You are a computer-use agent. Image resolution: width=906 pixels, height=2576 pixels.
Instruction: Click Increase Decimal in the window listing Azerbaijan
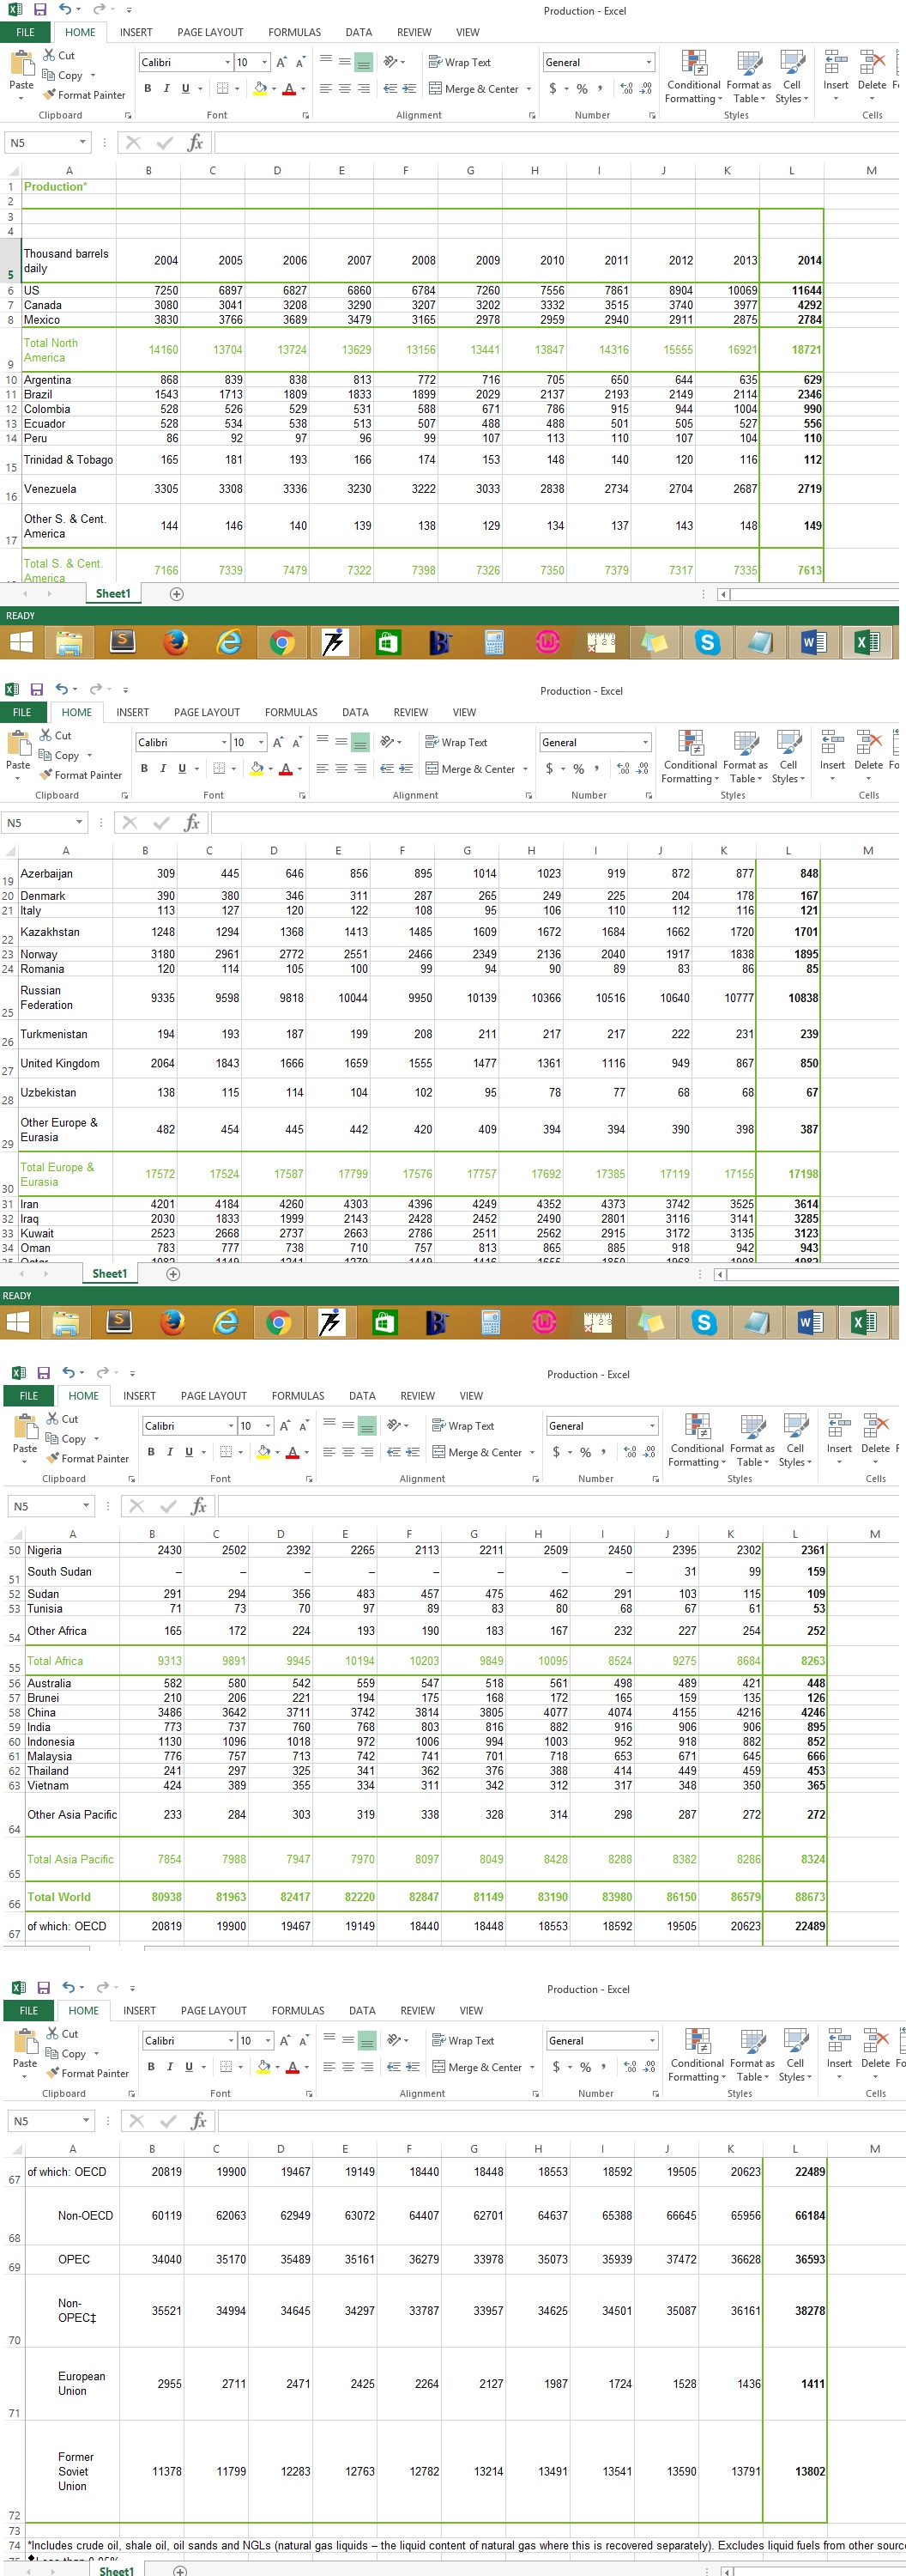[624, 769]
